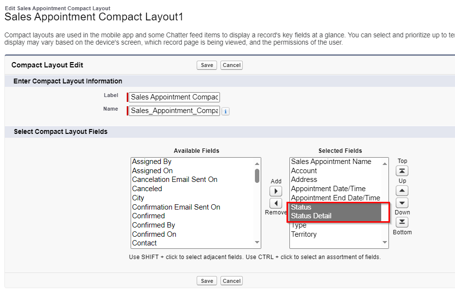Save the compact layout using the top button
The height and width of the screenshot is (293, 455).
pos(206,65)
